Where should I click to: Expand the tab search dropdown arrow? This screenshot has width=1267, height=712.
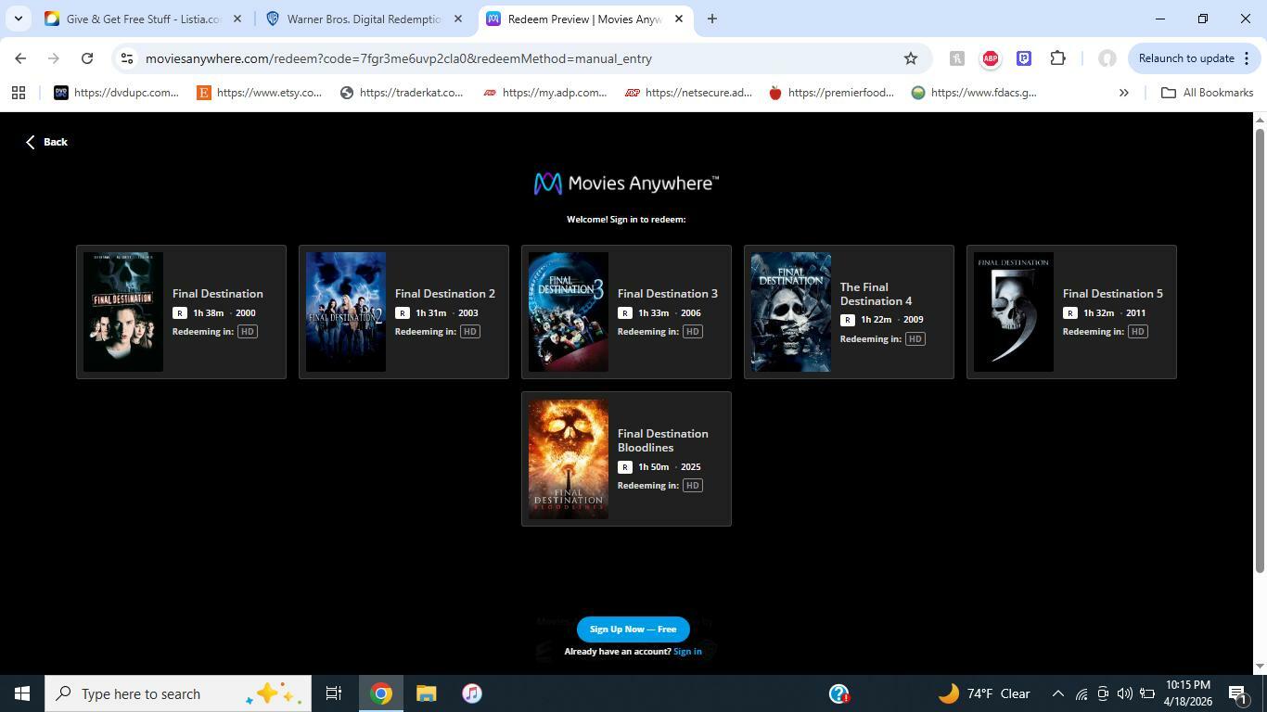pos(18,19)
